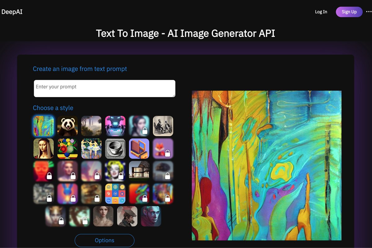Viewport: 372px width, 248px height.
Task: Open the large generated abstract image preview
Action: coord(267,166)
